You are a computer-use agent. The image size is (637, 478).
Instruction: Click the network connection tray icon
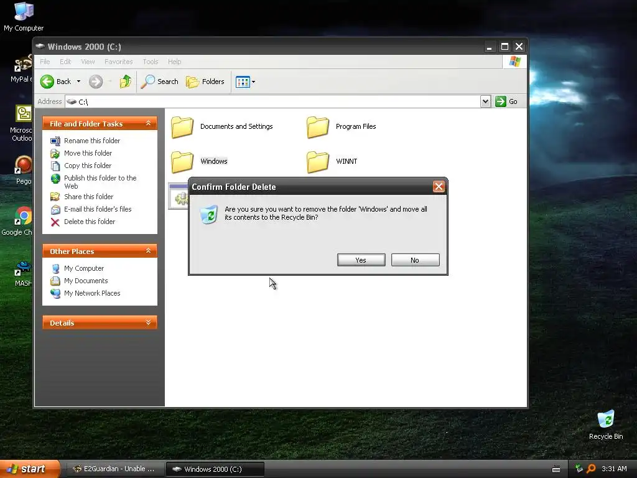click(x=579, y=469)
